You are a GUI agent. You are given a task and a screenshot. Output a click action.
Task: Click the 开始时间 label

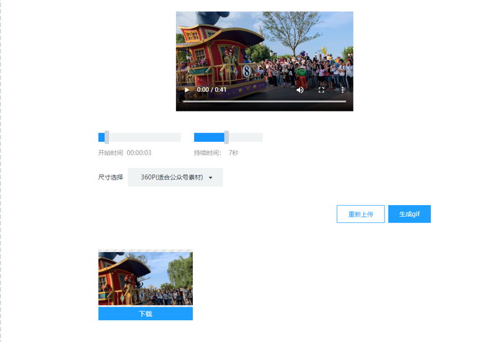pyautogui.click(x=110, y=153)
